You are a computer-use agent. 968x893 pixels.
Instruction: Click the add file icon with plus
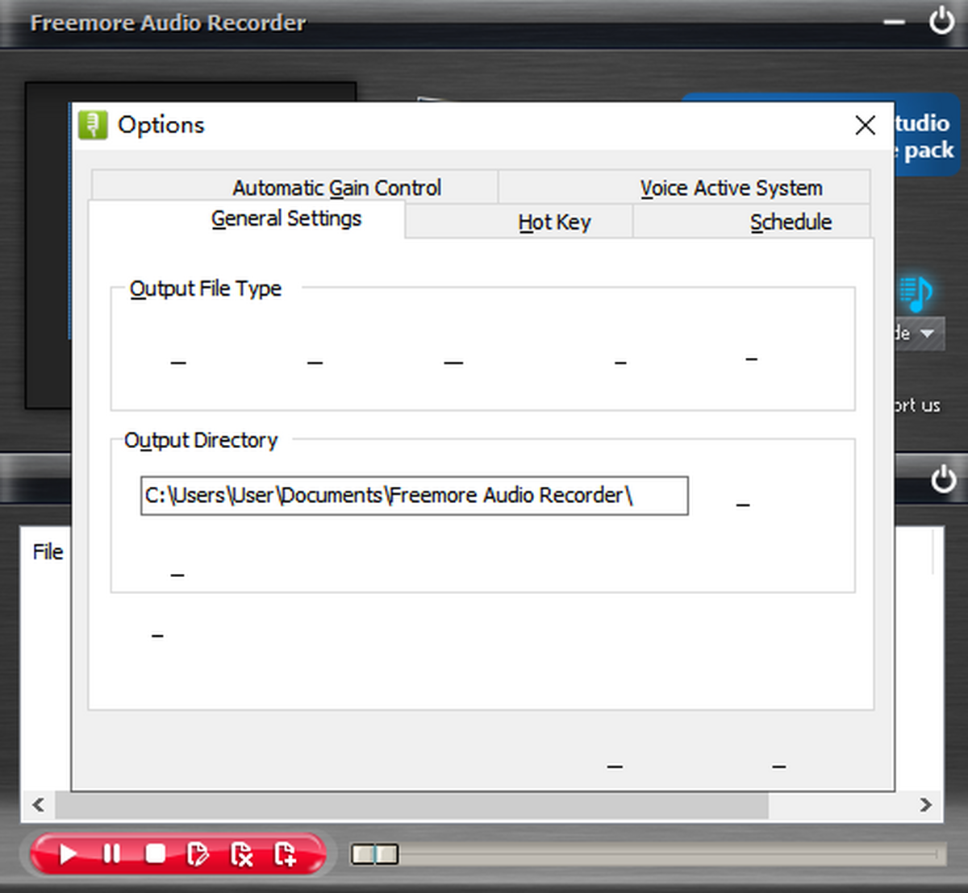[285, 854]
